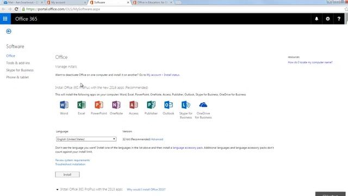The height and width of the screenshot is (196, 348).
Task: Click the Office 365 header title
Action: tap(26, 19)
